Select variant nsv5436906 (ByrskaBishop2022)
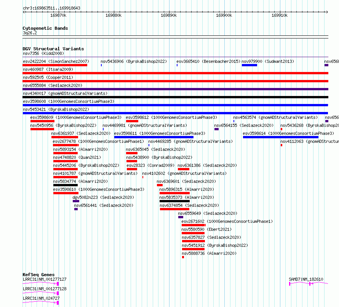Screen dimensions: 339x307 (134, 61)
